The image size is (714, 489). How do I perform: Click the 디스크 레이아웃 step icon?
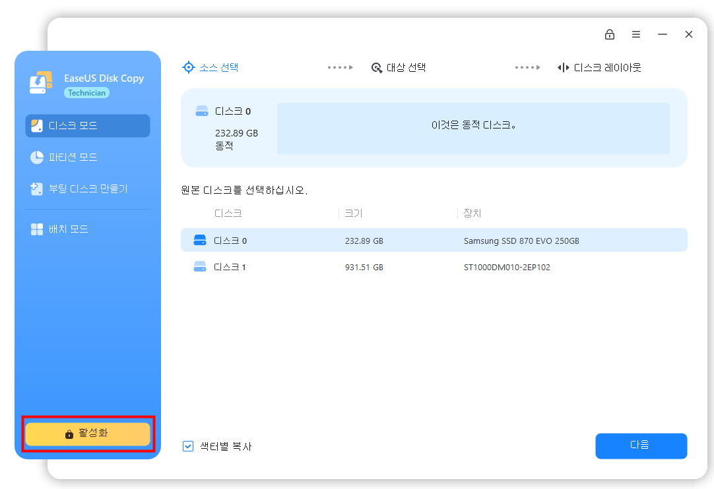[x=564, y=67]
